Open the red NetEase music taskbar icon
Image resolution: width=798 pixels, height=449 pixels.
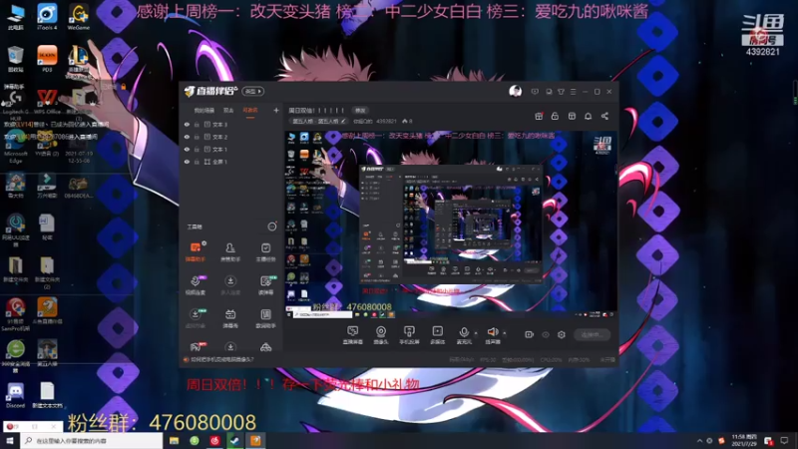214,441
